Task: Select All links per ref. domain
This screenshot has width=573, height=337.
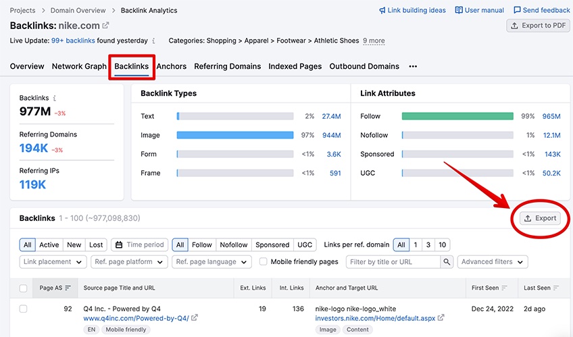Action: tap(401, 245)
